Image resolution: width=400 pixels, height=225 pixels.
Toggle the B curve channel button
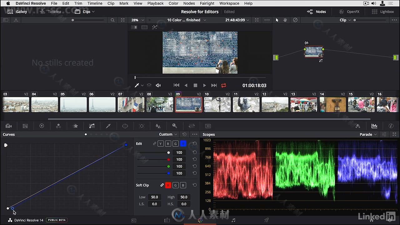[183, 144]
